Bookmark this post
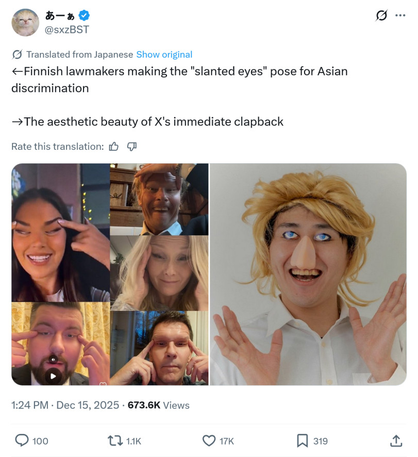This screenshot has height=457, width=418. (x=303, y=441)
